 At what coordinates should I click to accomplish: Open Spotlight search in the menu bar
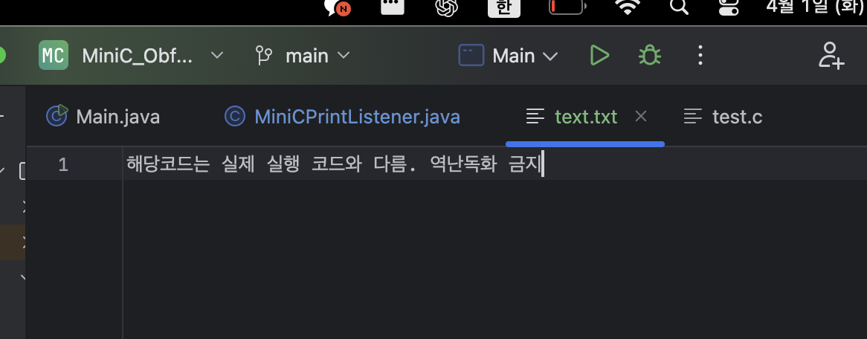(679, 7)
